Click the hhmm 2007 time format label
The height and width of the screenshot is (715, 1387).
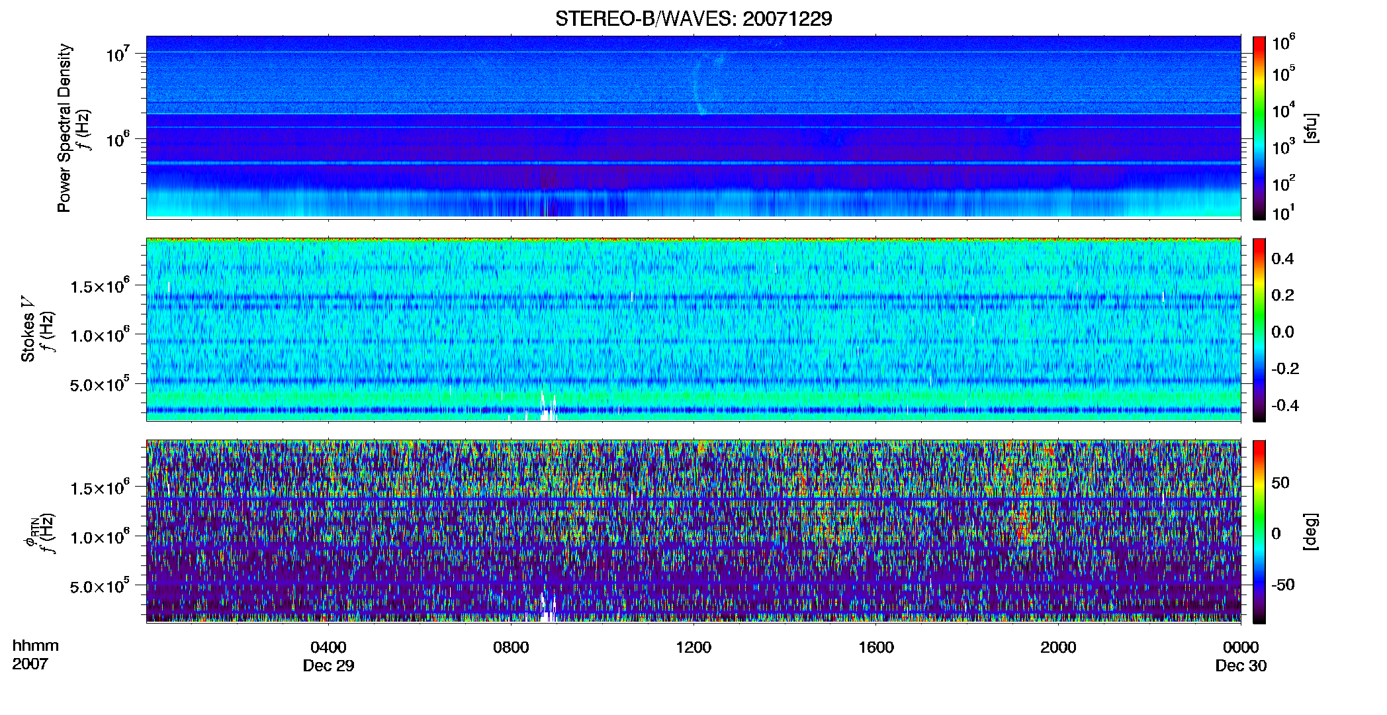tap(35, 655)
